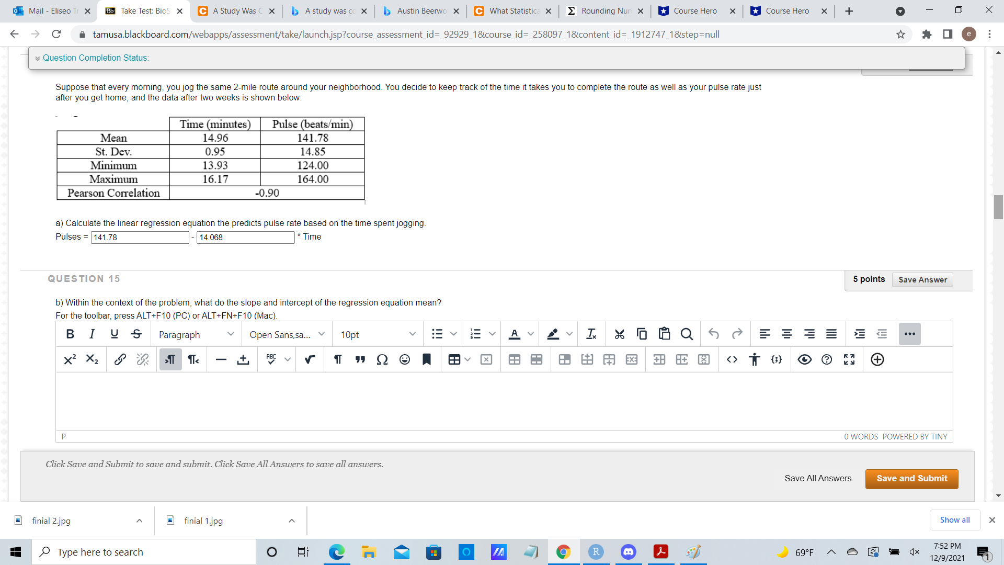Image resolution: width=1004 pixels, height=565 pixels.
Task: Expand the font size dropdown
Action: [376, 334]
